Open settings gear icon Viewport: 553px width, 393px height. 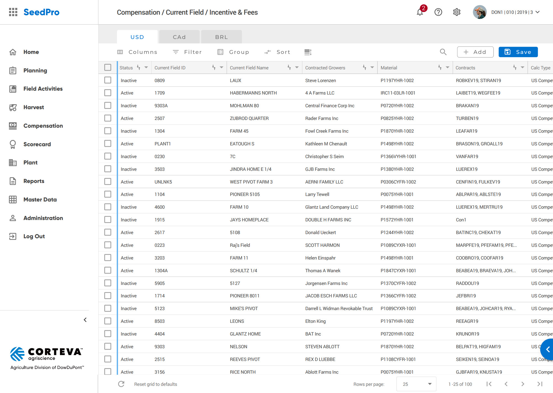457,12
